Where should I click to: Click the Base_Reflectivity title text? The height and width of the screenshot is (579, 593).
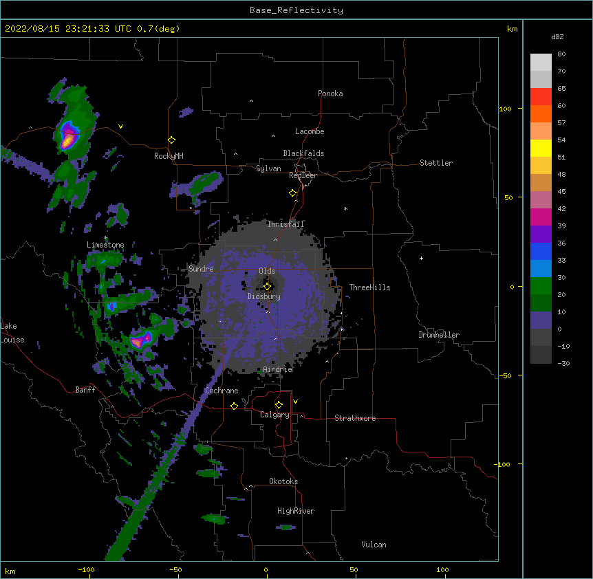[296, 10]
